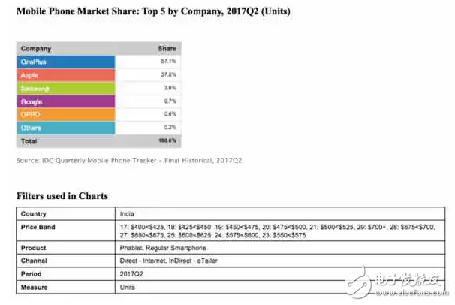Screen dimensions: 455x305
Task: Click the purple Google company cell
Action: [65, 101]
